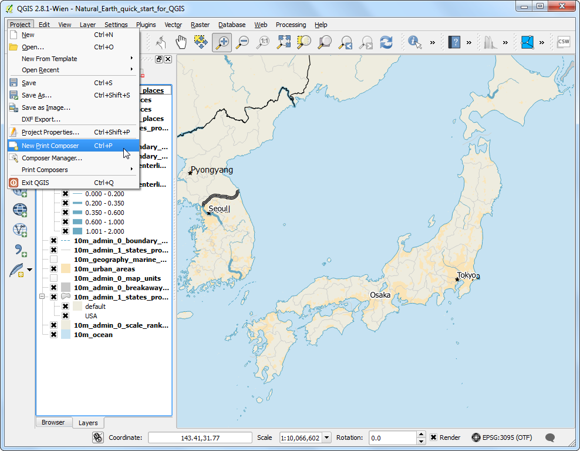Add WFS layer icon
This screenshot has width=580, height=451.
coord(20,230)
